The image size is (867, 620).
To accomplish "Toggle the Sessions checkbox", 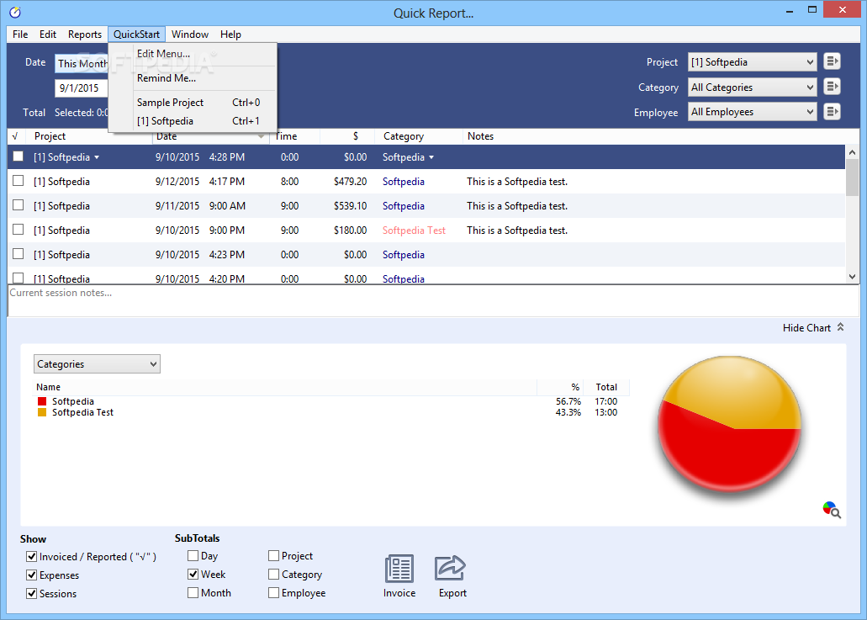I will [x=31, y=593].
